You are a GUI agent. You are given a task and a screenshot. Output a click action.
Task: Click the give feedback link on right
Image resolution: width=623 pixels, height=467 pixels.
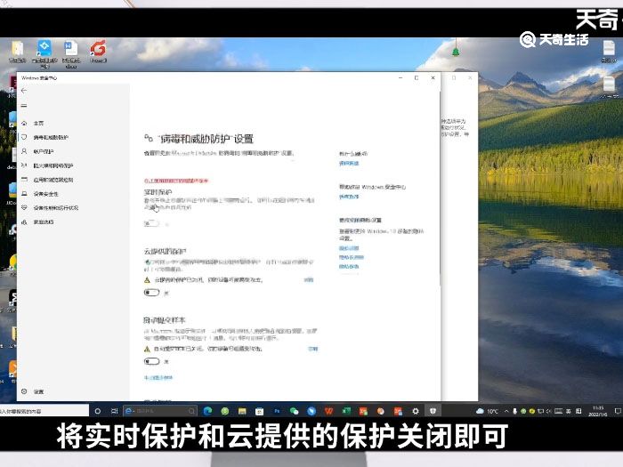coord(349,197)
